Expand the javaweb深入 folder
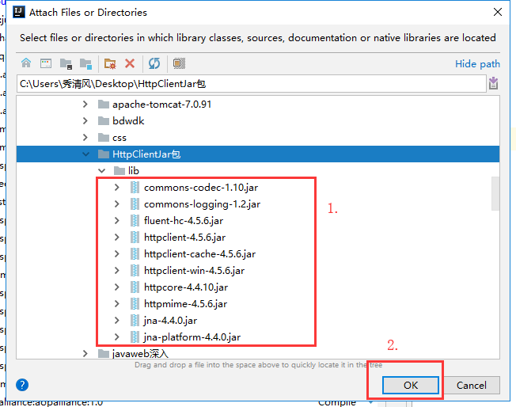 [x=85, y=354]
